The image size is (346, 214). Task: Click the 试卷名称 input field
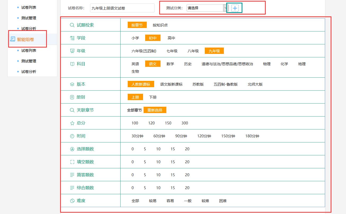tap(122, 8)
